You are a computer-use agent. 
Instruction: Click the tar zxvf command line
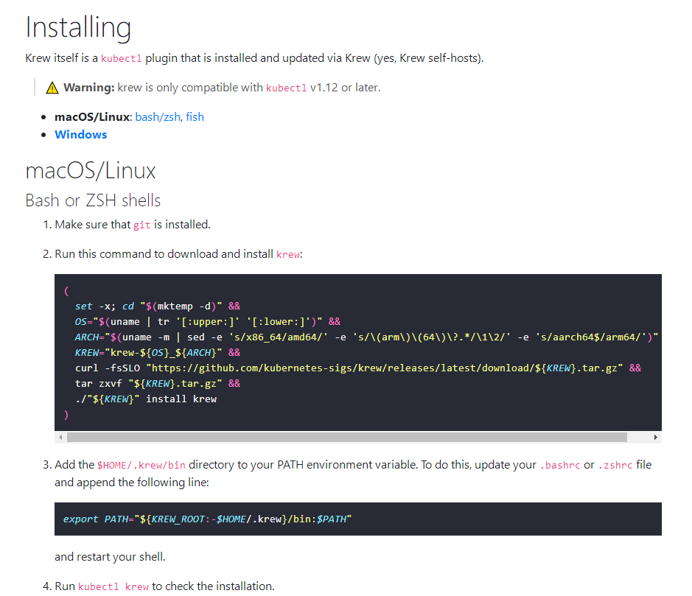pos(158,383)
